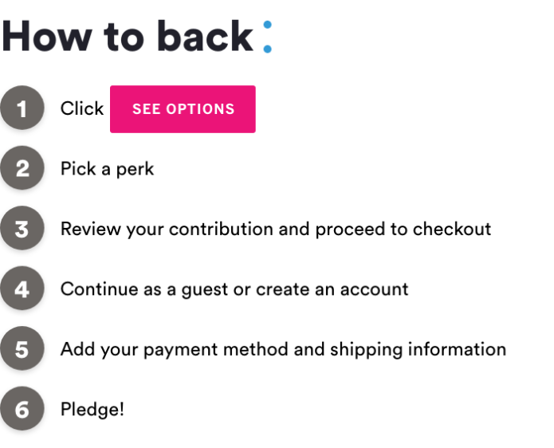Choose the step 5 number circle

pyautogui.click(x=22, y=348)
